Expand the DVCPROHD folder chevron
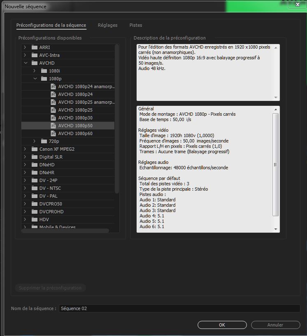This screenshot has width=307, height=336. [25, 212]
